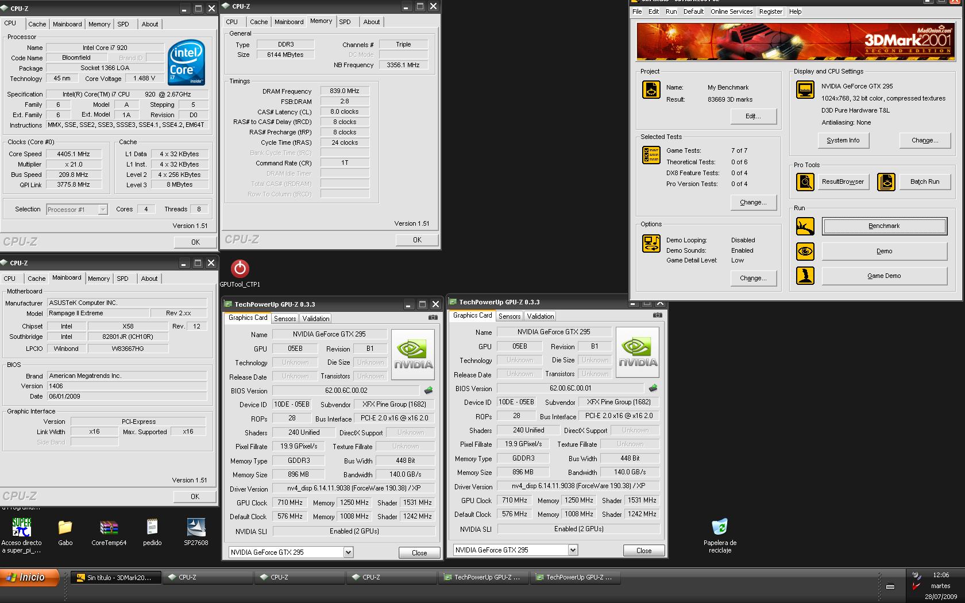Image resolution: width=965 pixels, height=603 pixels.
Task: Open the Online Services menu in 3DMark2001
Action: coord(731,11)
